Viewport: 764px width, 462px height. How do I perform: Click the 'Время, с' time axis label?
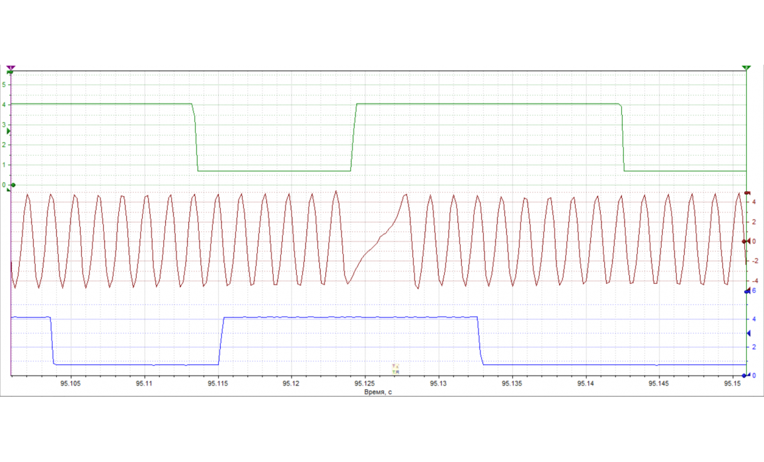(x=378, y=392)
